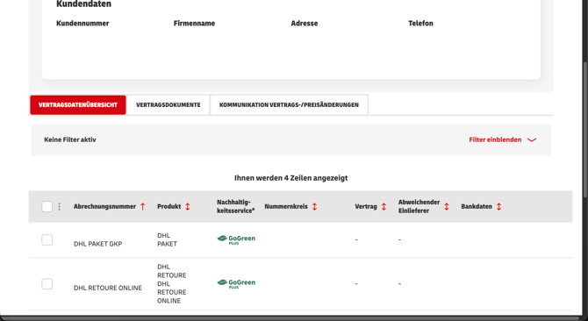Click the Vertrag column header
The width and height of the screenshot is (588, 321).
coord(366,206)
